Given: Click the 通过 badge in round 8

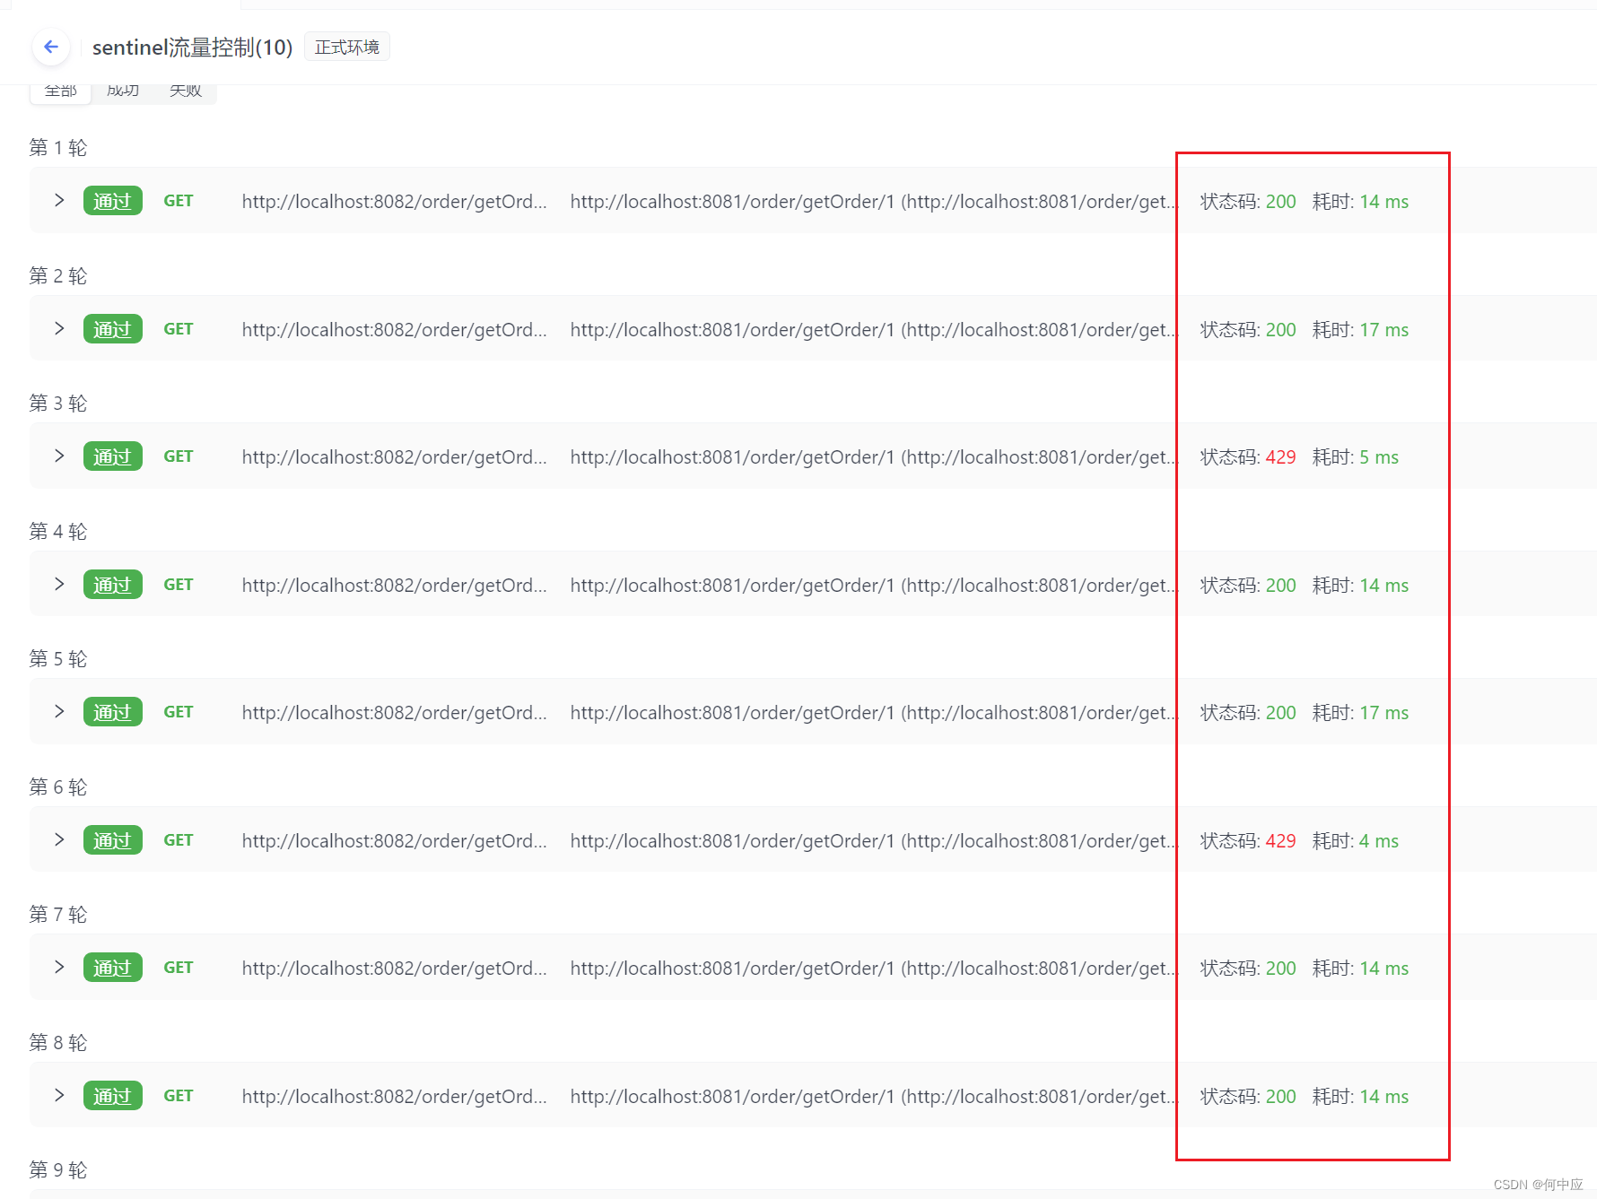Looking at the screenshot, I should pyautogui.click(x=113, y=1096).
